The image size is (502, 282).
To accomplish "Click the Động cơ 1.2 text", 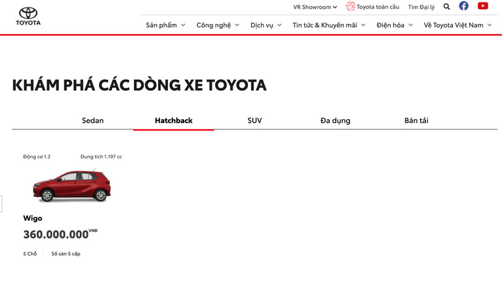I will 37,156.
